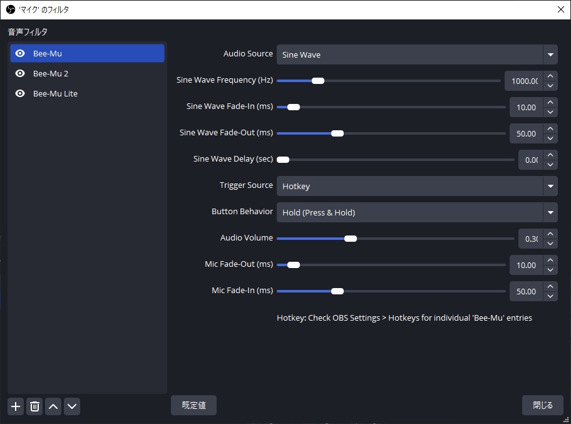571x424 pixels.
Task: Increase Sine Wave Delay value
Action: pos(550,155)
